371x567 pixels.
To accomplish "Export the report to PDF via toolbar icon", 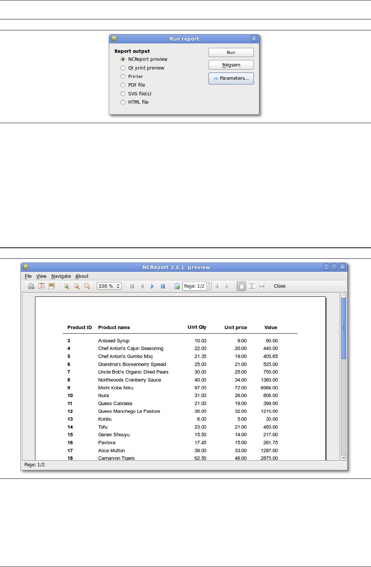I will (x=41, y=286).
